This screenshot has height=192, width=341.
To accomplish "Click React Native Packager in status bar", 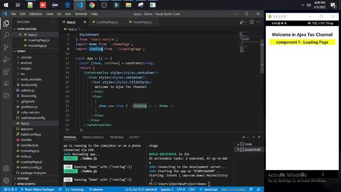I will point(38,189).
